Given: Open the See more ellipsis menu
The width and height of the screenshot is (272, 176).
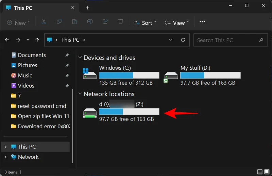Looking at the screenshot, I should (202, 22).
